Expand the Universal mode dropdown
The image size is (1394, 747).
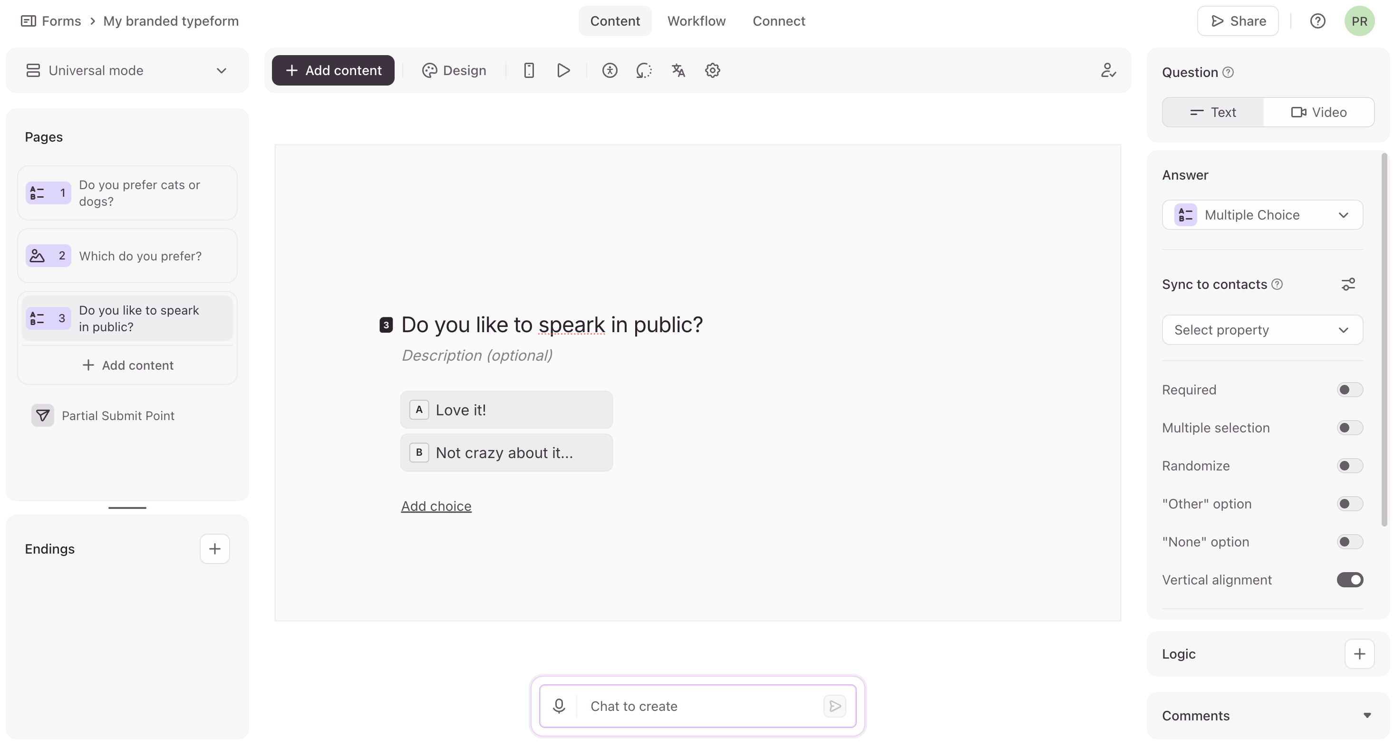[127, 70]
